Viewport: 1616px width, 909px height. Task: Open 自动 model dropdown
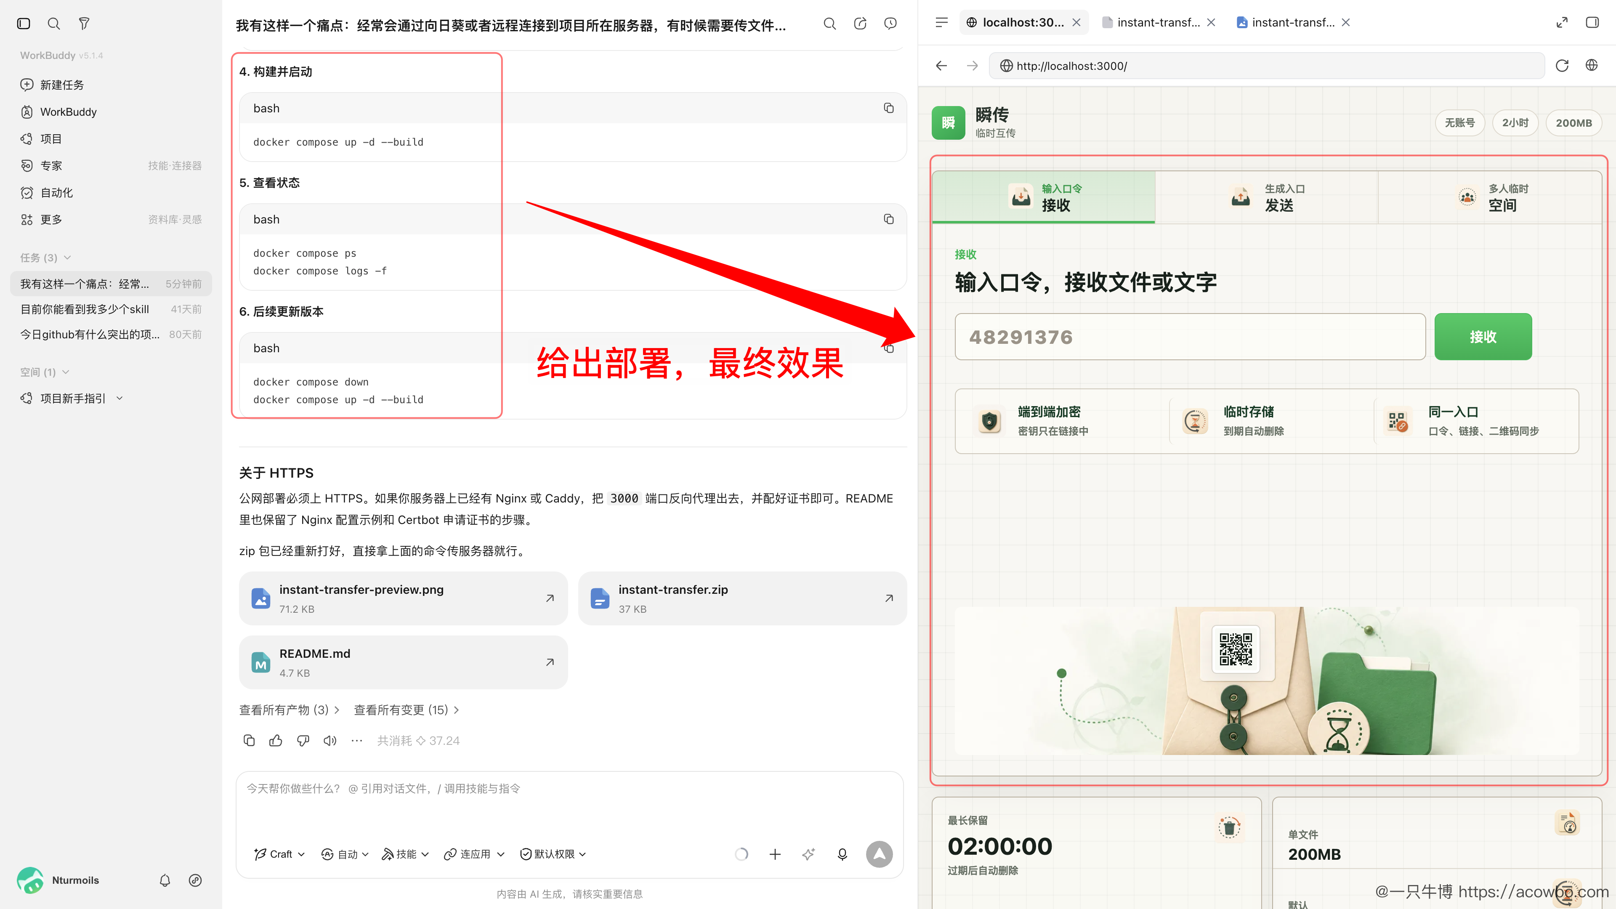pos(345,854)
